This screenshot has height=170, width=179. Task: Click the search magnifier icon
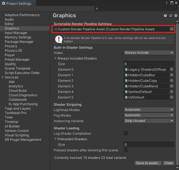click(97, 9)
